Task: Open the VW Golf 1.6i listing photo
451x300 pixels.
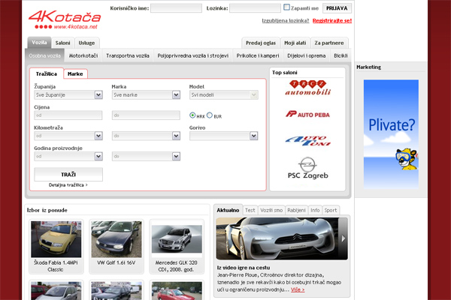Action: click(116, 240)
